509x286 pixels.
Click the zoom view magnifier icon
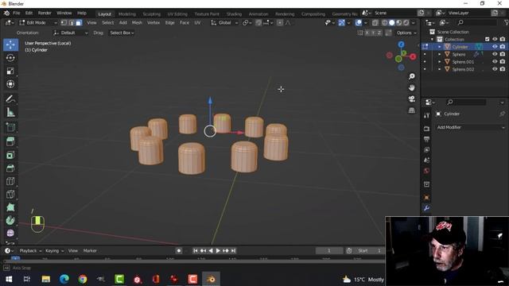coord(412,76)
